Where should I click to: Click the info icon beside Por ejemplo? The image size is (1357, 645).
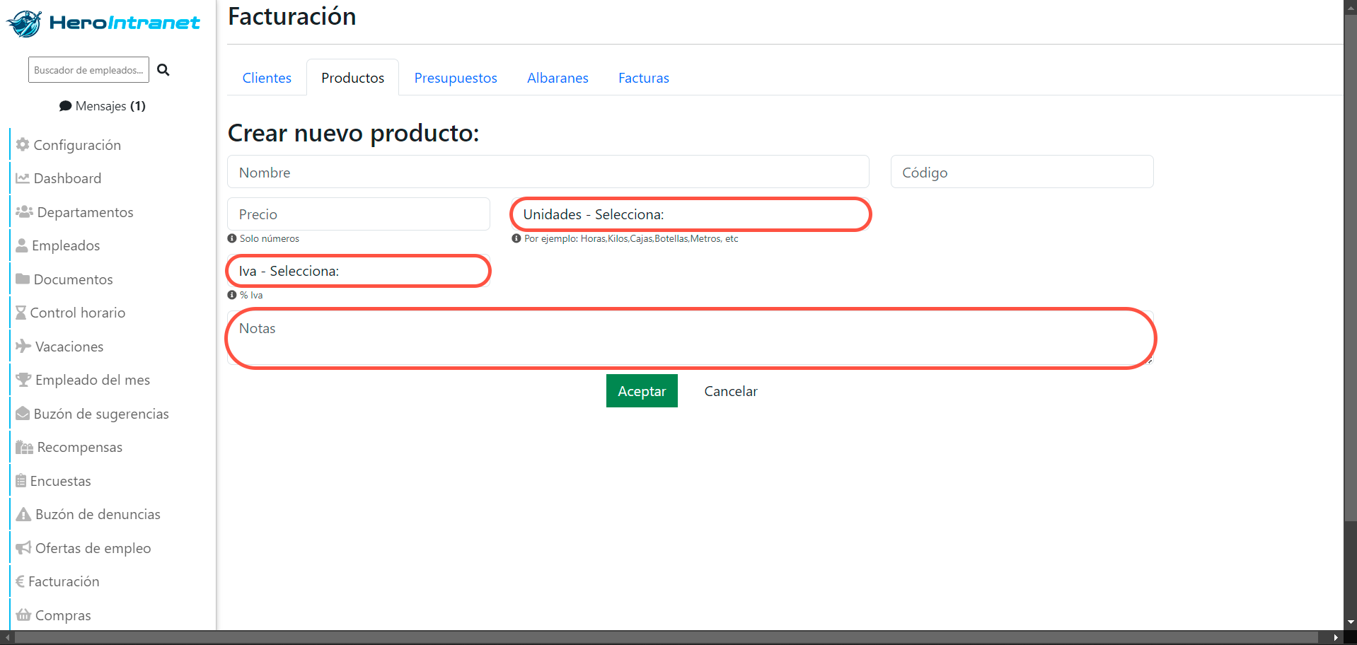pos(516,238)
